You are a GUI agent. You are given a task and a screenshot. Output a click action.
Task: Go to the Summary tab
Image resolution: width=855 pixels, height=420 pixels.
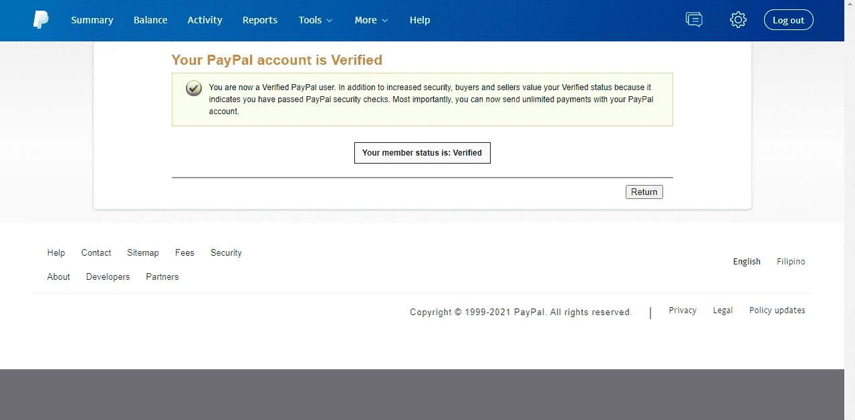92,20
